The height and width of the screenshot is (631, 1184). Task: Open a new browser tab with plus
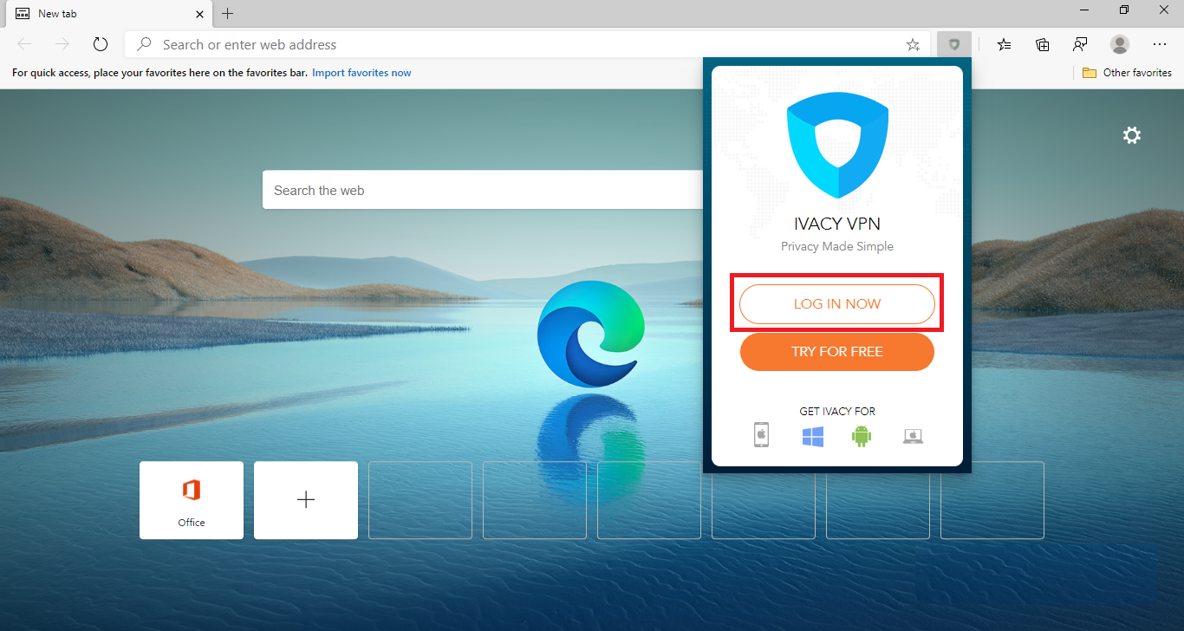coord(227,13)
